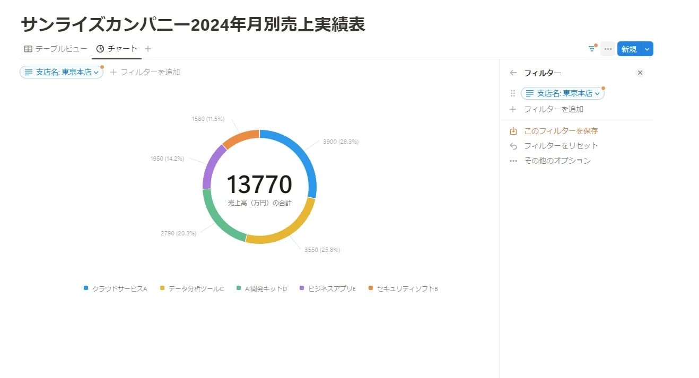Grab the drag handle beside 支店名 filter
Screen dimensions: 699x378
pos(513,93)
